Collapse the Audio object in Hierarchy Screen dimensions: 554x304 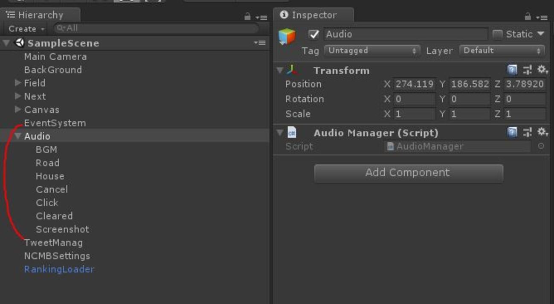tap(18, 136)
